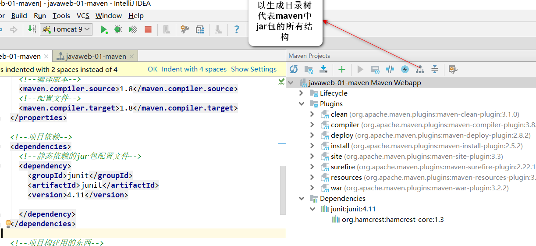Click the Maven Projects panel title

click(x=309, y=56)
